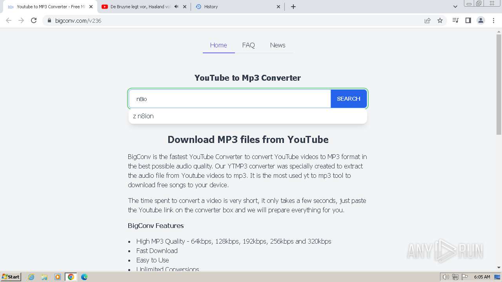Viewport: 502px width, 282px height.
Task: Show the clock reading 6:05 AM
Action: coord(482,277)
